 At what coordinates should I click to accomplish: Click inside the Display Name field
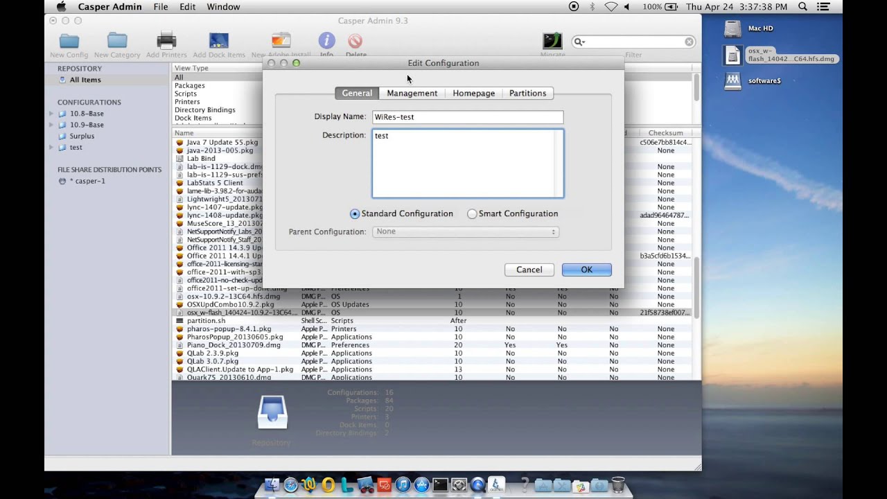click(x=468, y=116)
